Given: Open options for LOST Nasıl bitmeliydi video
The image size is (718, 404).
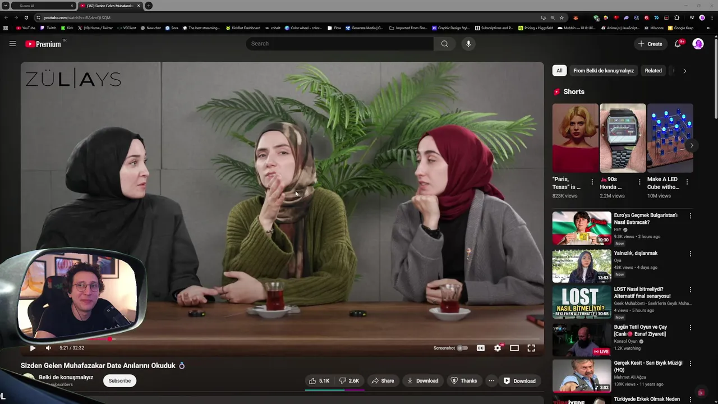Looking at the screenshot, I should pos(691,290).
